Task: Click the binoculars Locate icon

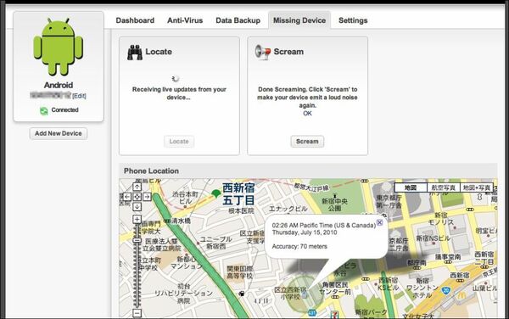Action: 135,53
